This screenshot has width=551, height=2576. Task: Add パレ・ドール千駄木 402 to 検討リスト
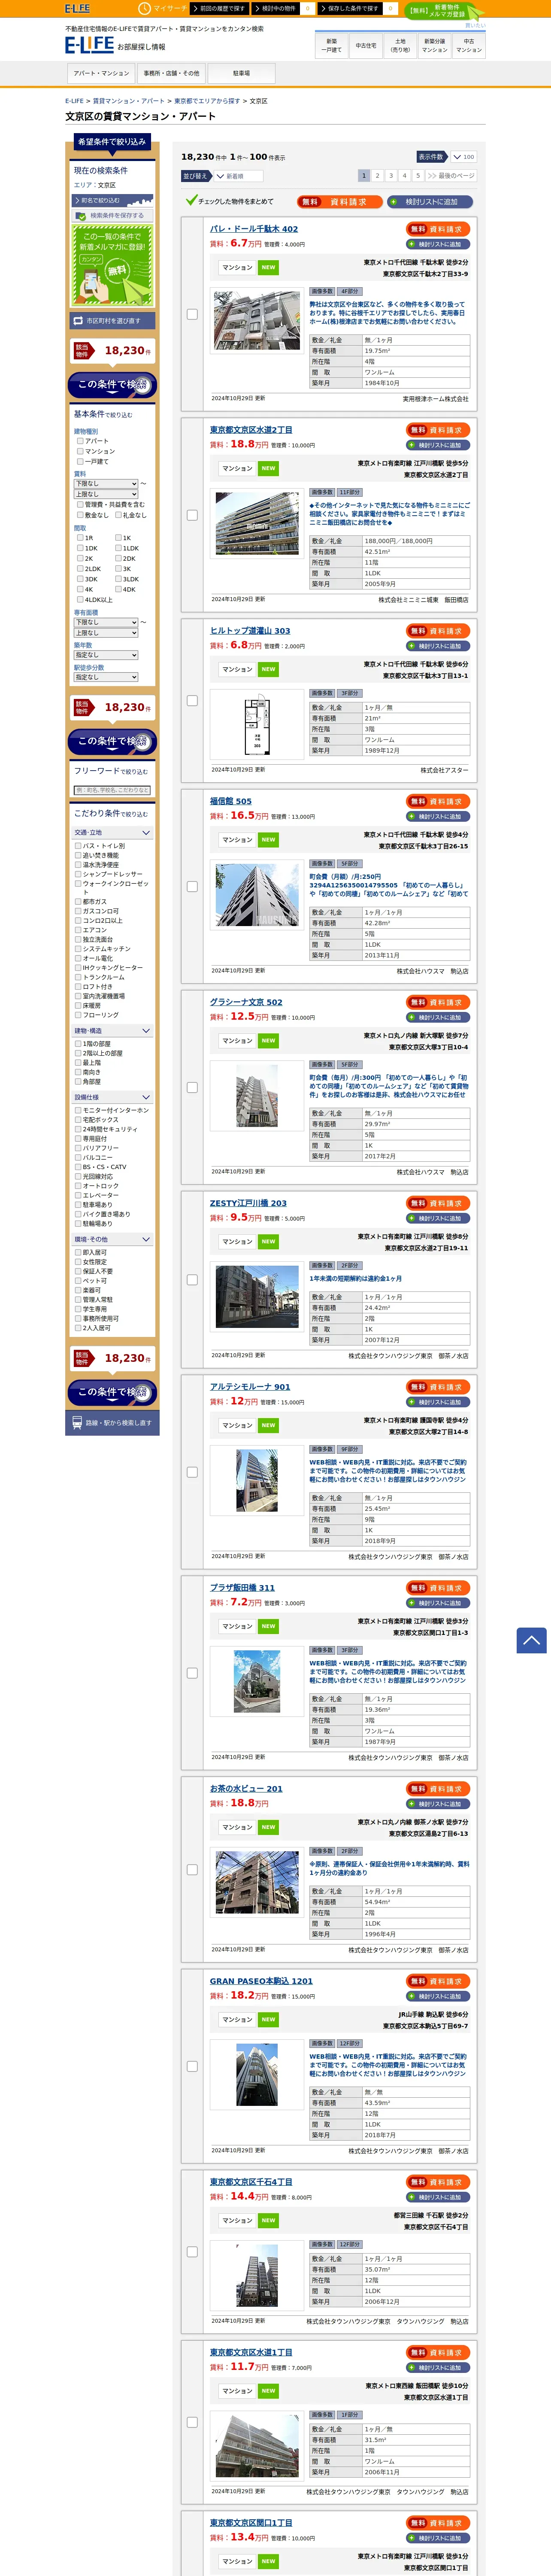point(439,244)
